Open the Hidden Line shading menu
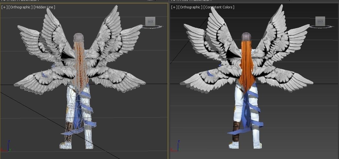Screen dimensions: 339x159 tap(44, 7)
